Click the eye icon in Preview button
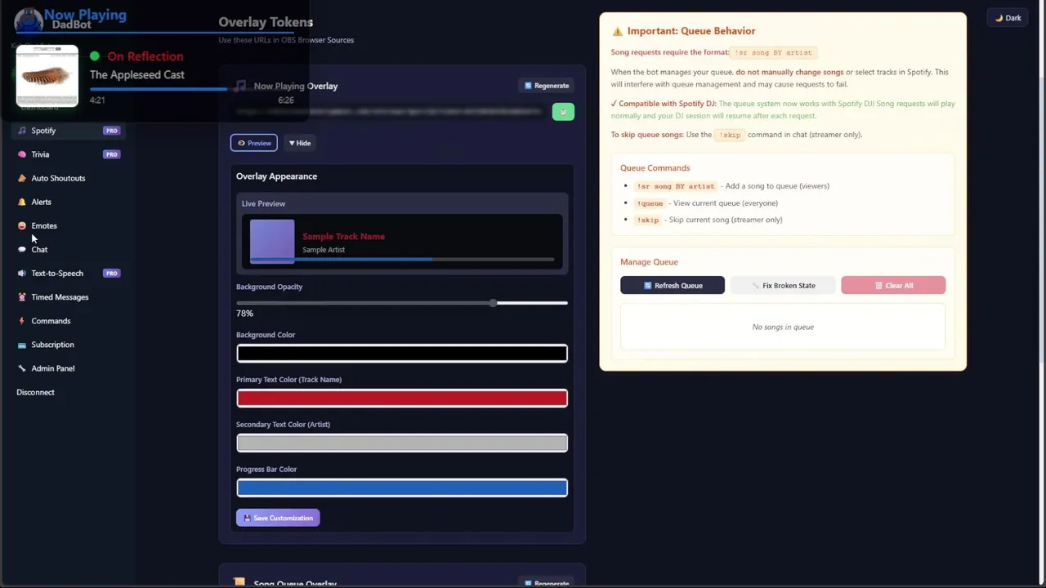1046x588 pixels. tap(241, 143)
